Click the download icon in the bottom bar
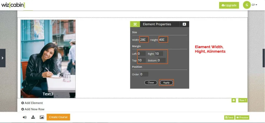 tap(33, 117)
